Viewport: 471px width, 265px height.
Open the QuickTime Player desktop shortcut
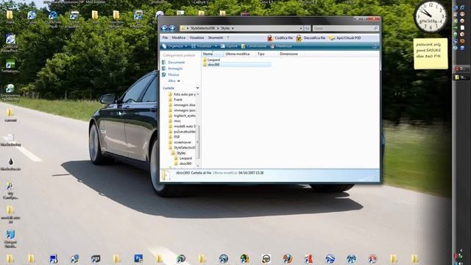(53, 19)
